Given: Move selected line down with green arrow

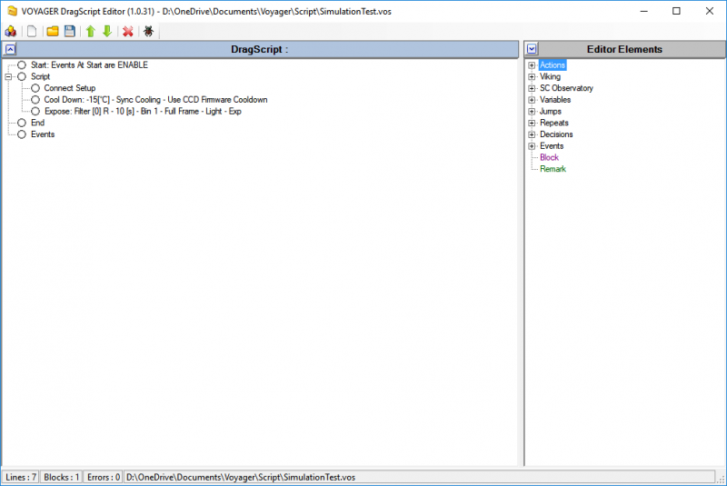Looking at the screenshot, I should tap(107, 31).
